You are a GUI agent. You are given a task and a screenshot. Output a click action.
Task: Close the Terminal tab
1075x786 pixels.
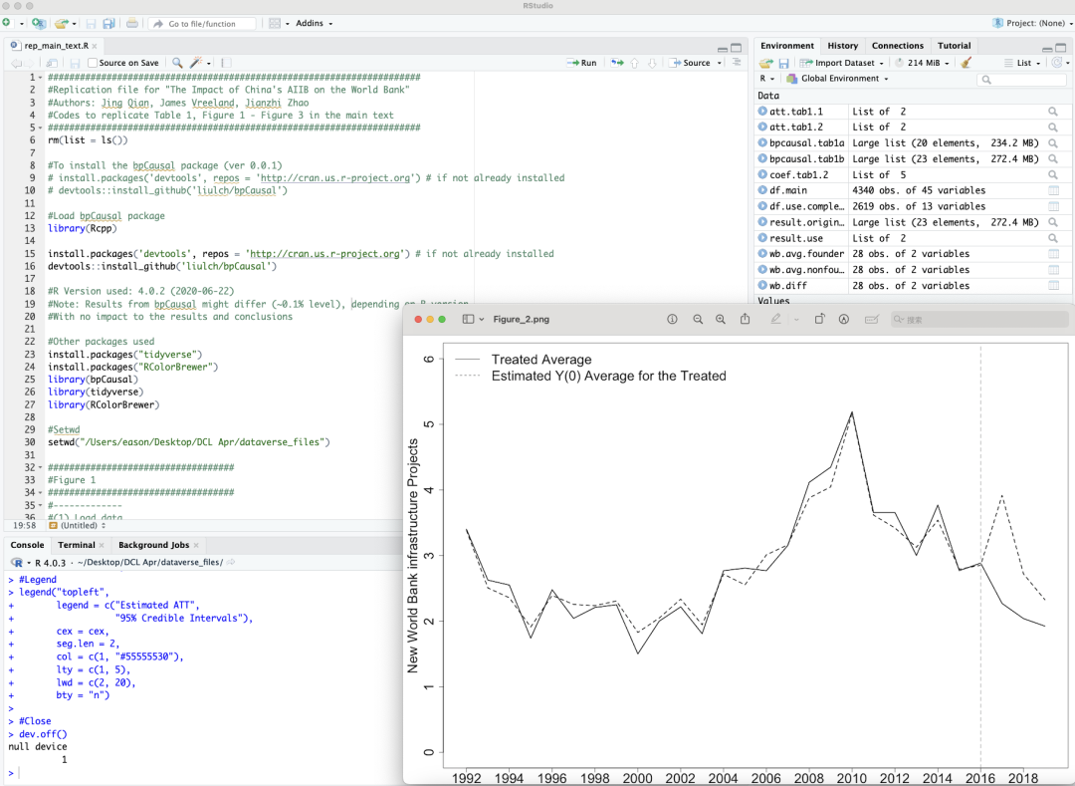click(102, 545)
